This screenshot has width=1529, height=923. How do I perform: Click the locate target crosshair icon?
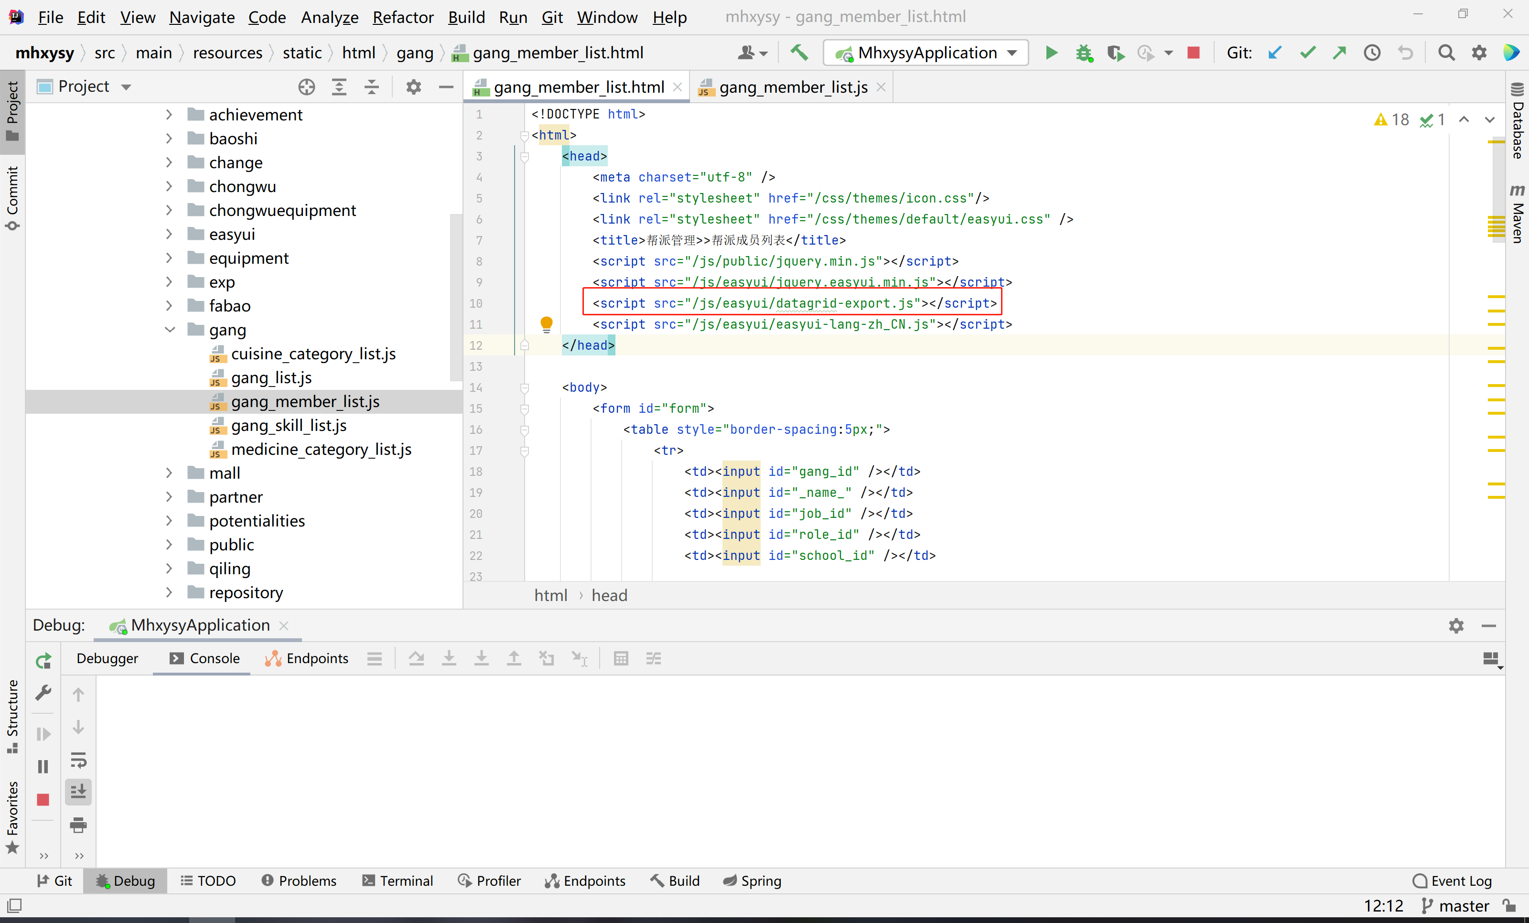(x=307, y=87)
